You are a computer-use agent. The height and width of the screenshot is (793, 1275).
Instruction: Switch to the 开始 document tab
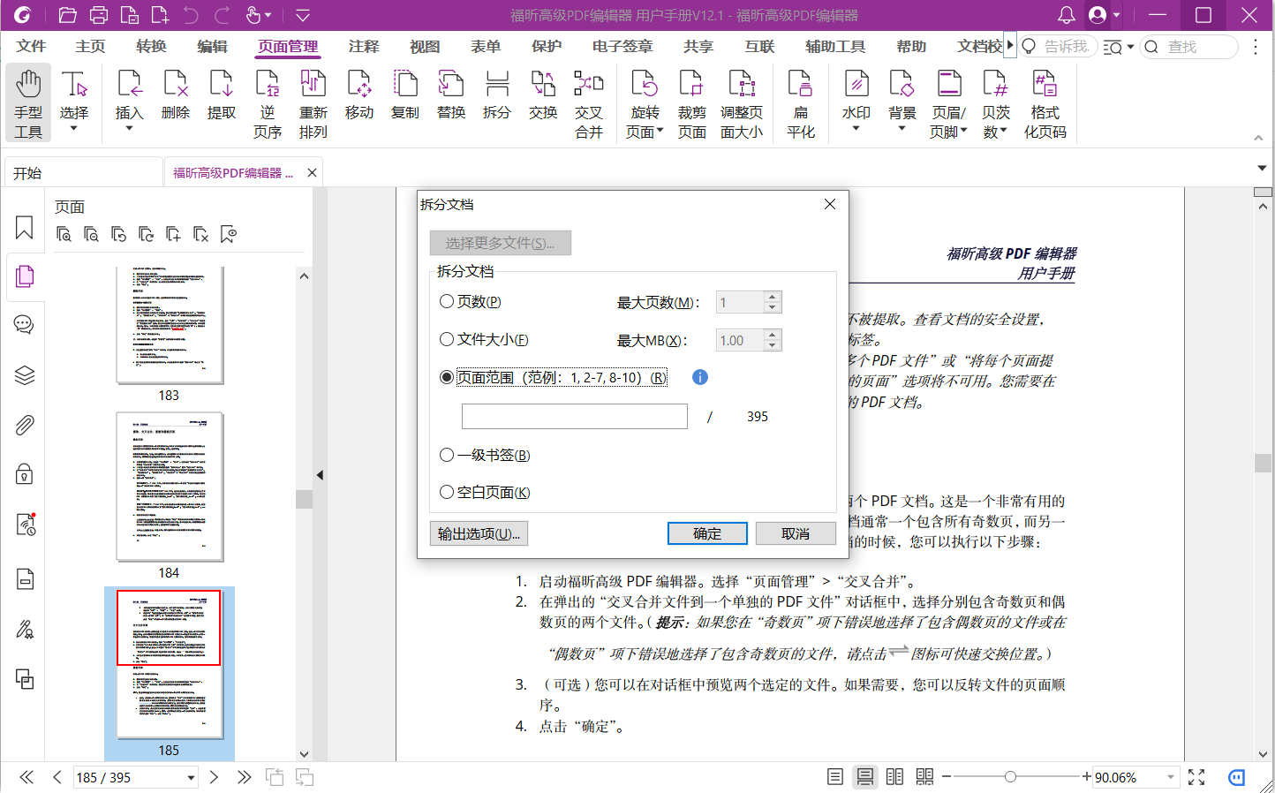pyautogui.click(x=83, y=173)
